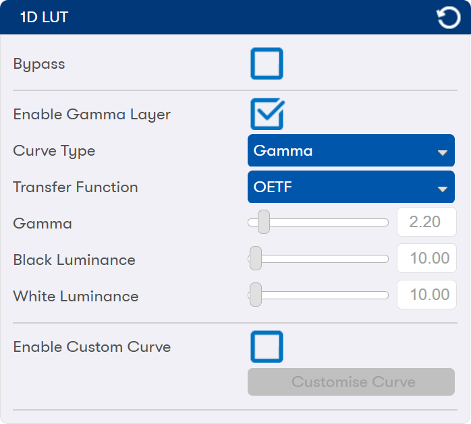Click the Gamma slider handle
This screenshot has height=424, width=471.
tap(264, 222)
